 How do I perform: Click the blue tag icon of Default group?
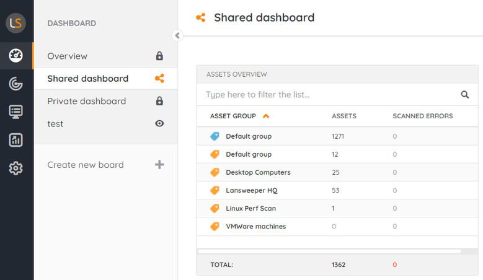pos(215,136)
